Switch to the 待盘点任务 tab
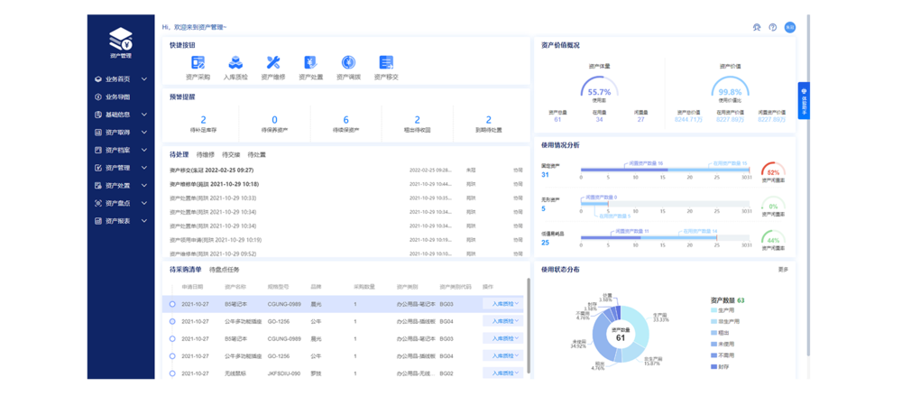 pyautogui.click(x=224, y=269)
